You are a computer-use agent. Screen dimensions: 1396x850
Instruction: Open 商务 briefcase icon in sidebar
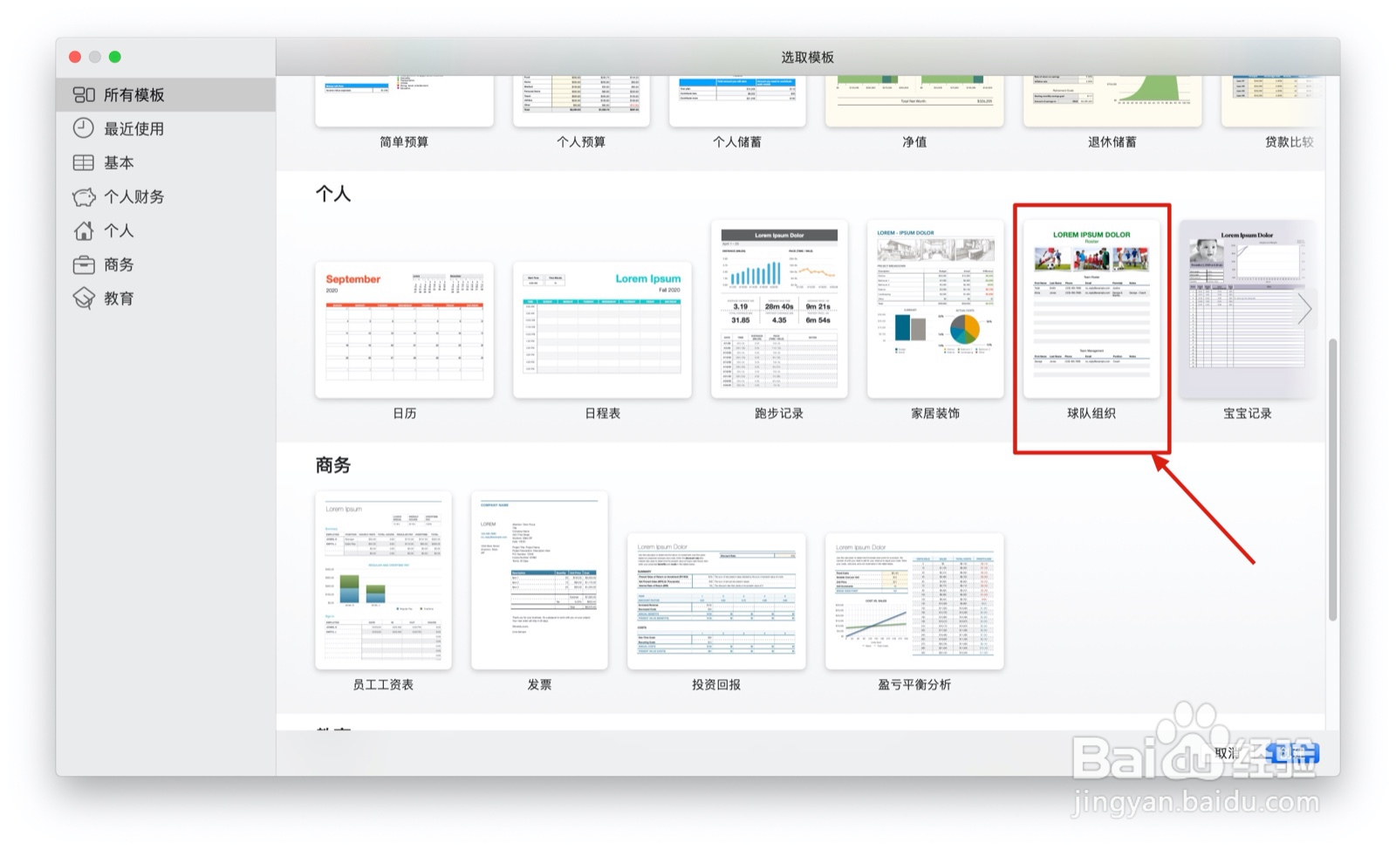(83, 264)
